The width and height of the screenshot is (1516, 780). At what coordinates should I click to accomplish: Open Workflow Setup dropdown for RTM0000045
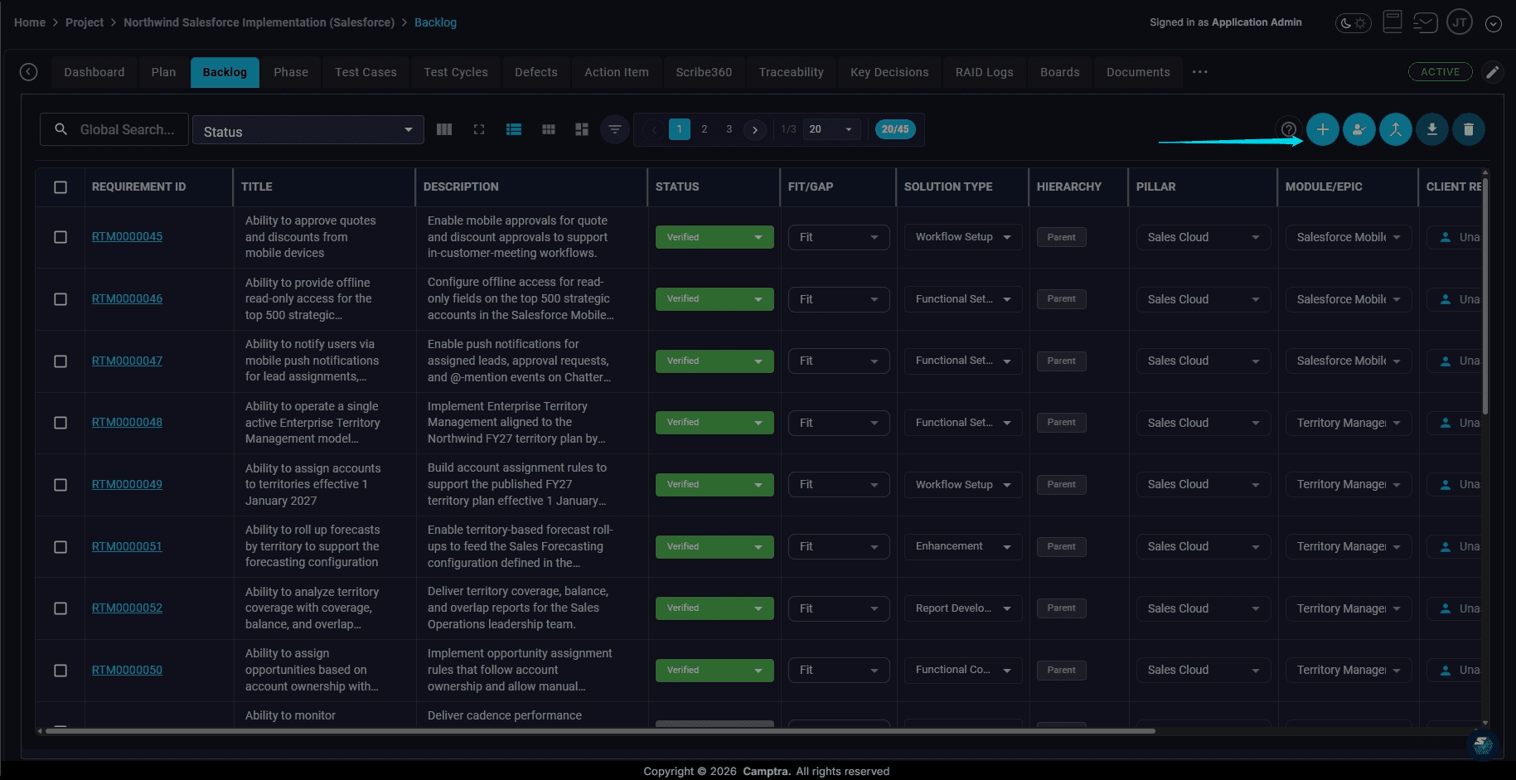pyautogui.click(x=962, y=237)
